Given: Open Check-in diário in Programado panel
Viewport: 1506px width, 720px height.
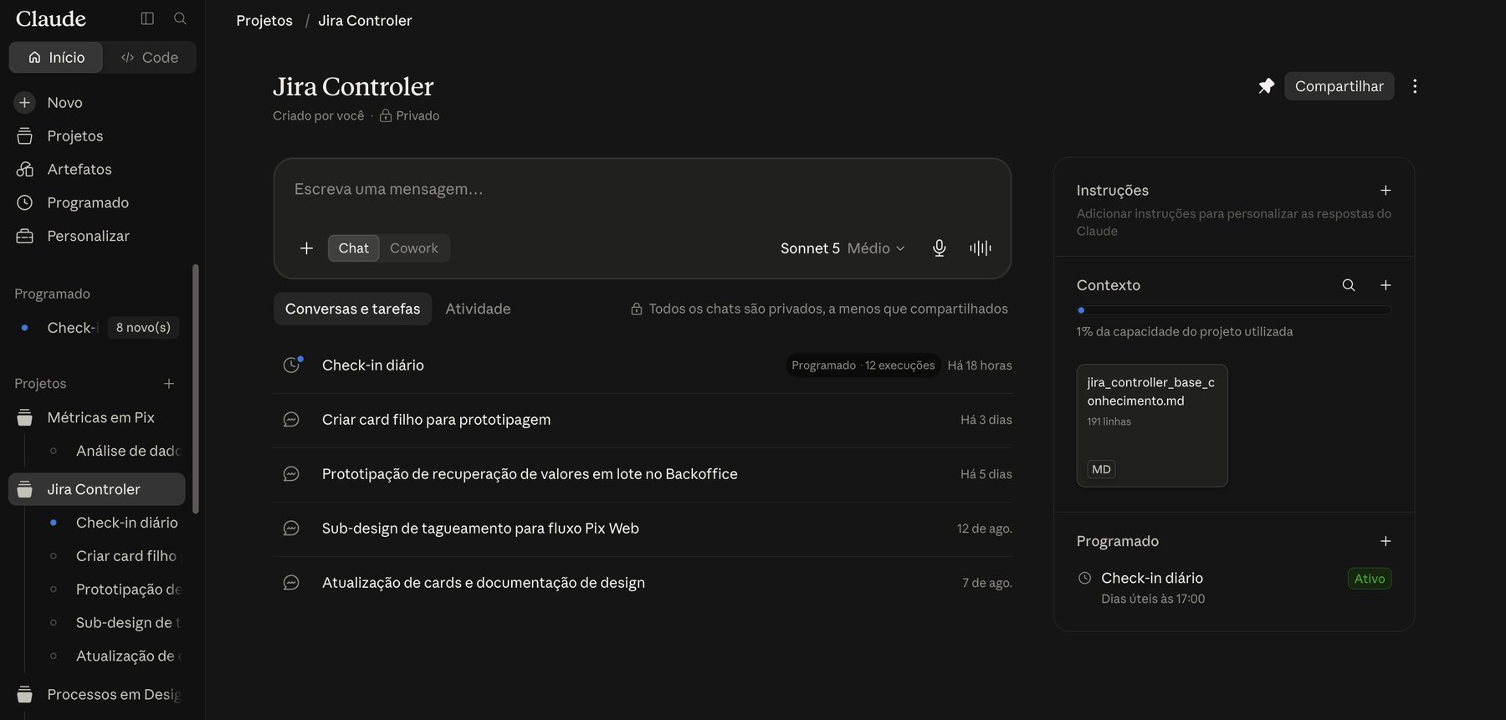Looking at the screenshot, I should [1234, 588].
